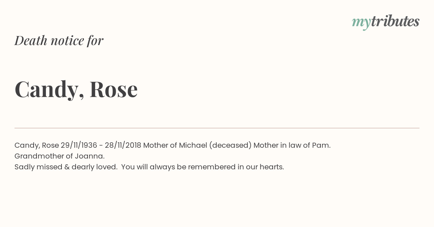Image resolution: width=434 pixels, height=227 pixels.
Task: Click "Grandmother of" text
Action: [43, 156]
